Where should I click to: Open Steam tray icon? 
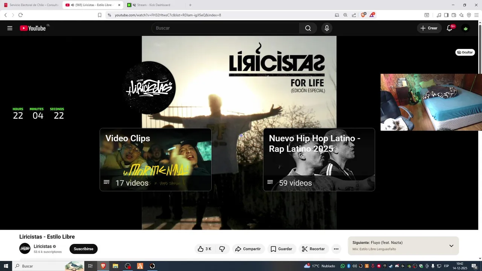click(x=390, y=266)
